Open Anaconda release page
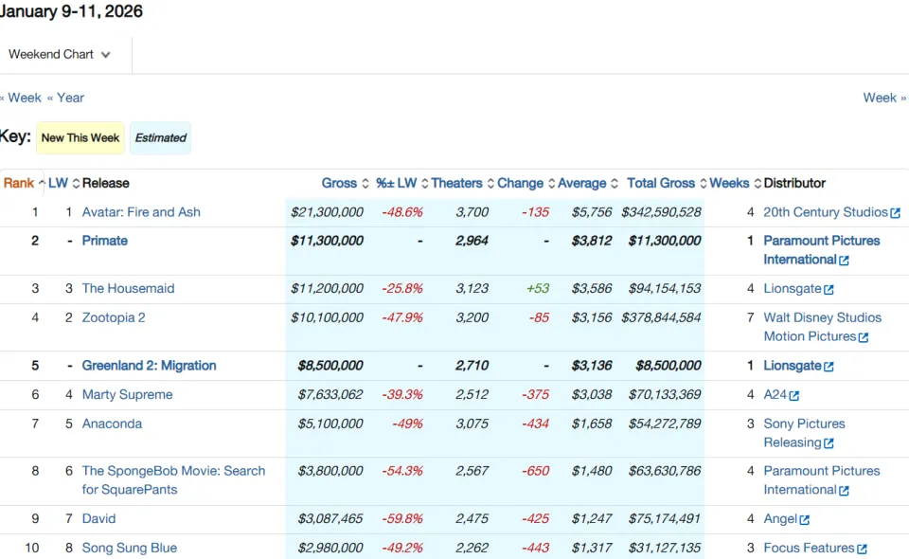Viewport: 909px width, 559px height. (112, 424)
